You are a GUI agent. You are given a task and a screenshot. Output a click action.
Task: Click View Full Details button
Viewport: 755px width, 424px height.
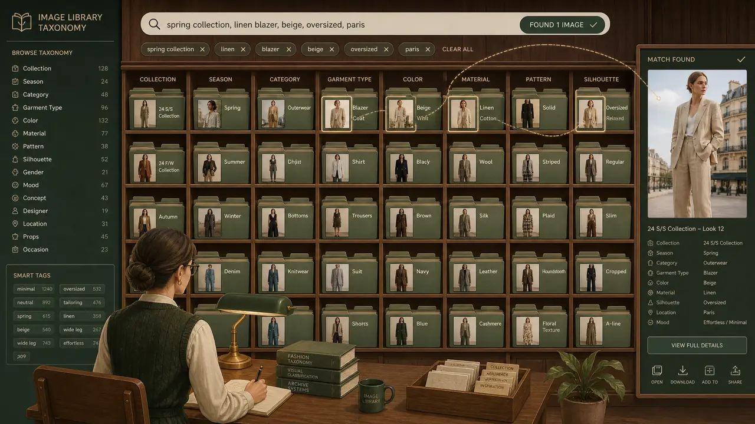697,345
